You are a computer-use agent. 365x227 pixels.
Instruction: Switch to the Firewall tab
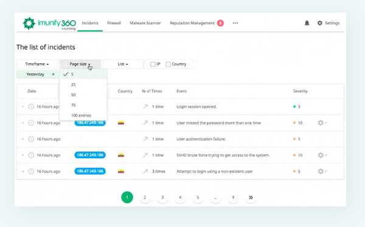tap(114, 23)
